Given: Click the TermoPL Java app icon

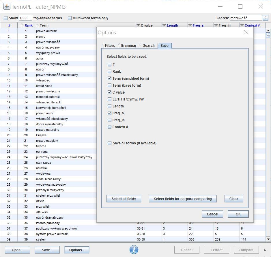Looking at the screenshot, I should [7, 6].
